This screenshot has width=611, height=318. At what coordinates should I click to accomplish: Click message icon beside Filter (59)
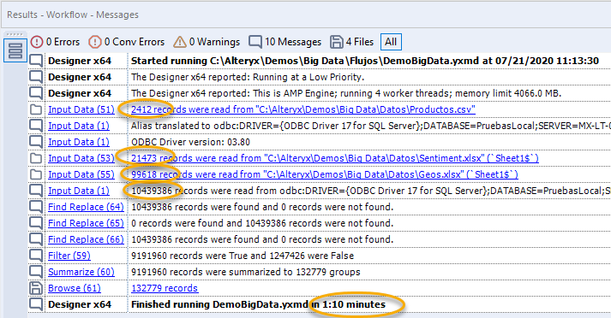(x=36, y=256)
